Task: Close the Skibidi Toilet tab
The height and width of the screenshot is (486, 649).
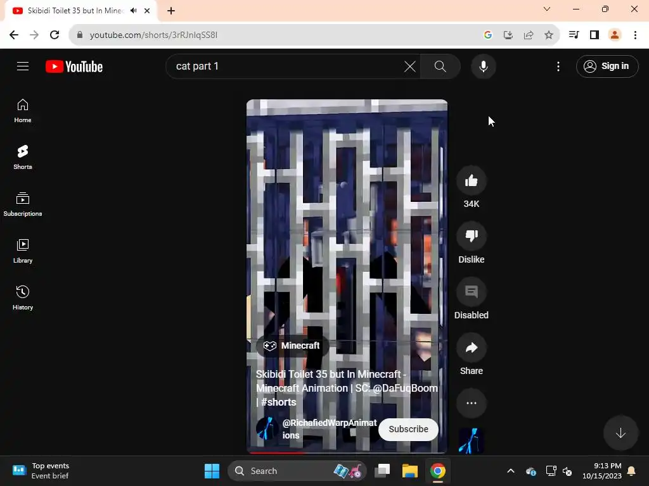Action: 147,11
